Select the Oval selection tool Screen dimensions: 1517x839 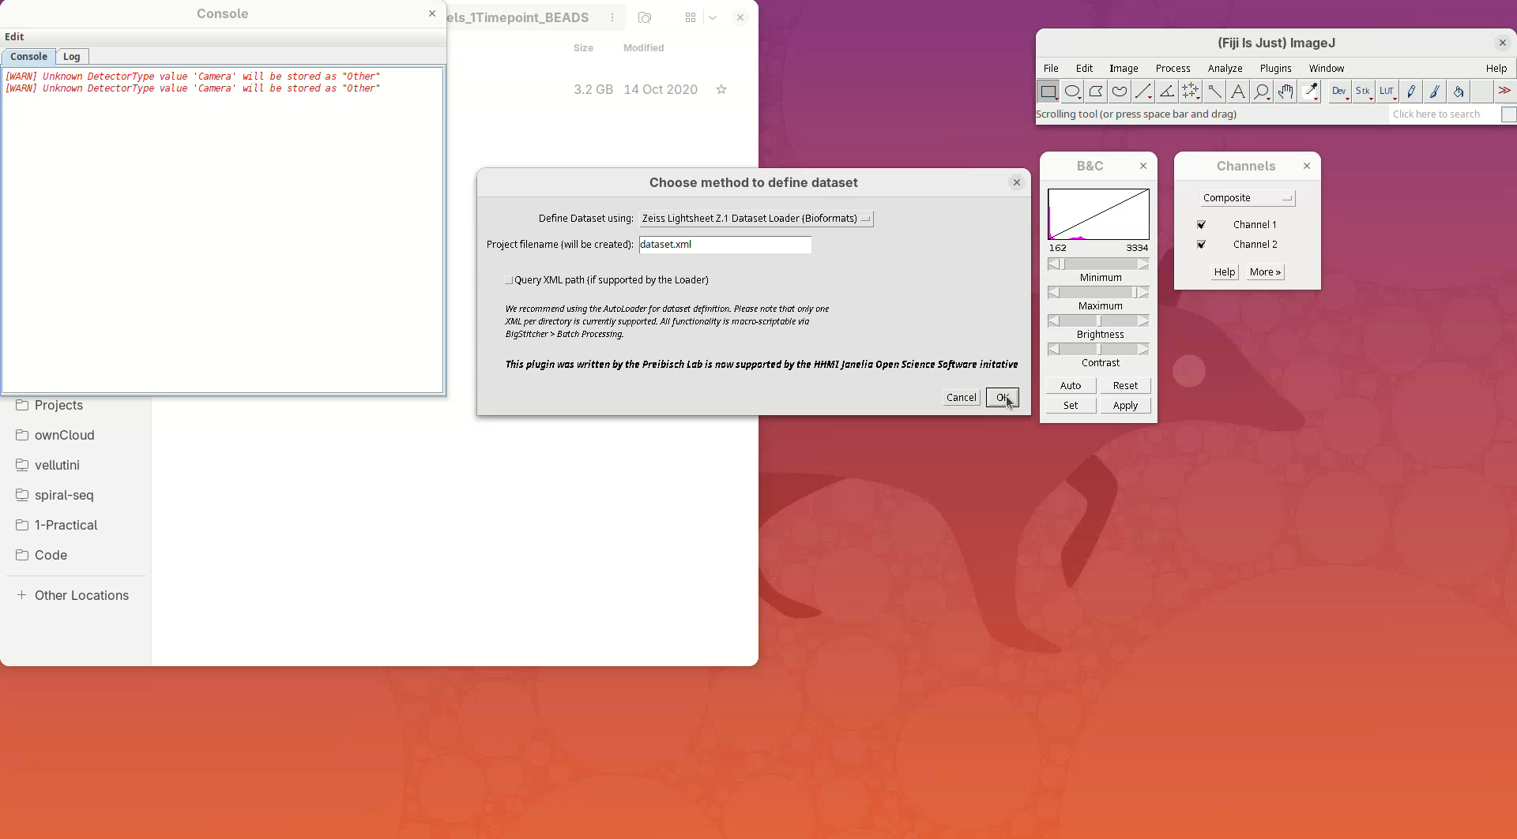(x=1071, y=92)
